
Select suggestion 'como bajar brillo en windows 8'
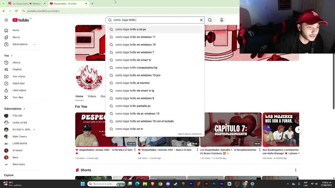point(155,98)
